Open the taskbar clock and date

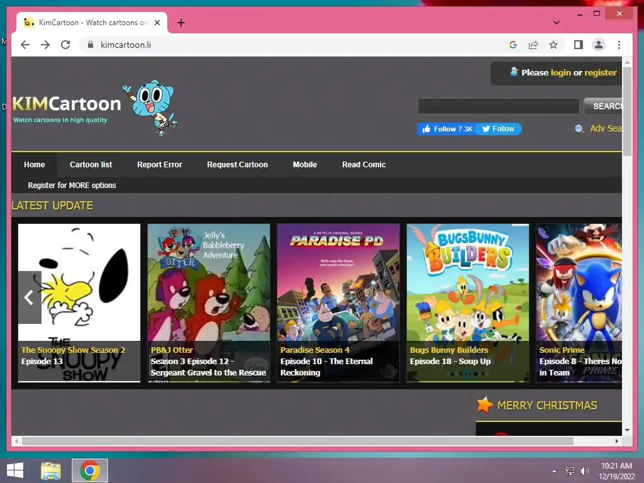616,471
